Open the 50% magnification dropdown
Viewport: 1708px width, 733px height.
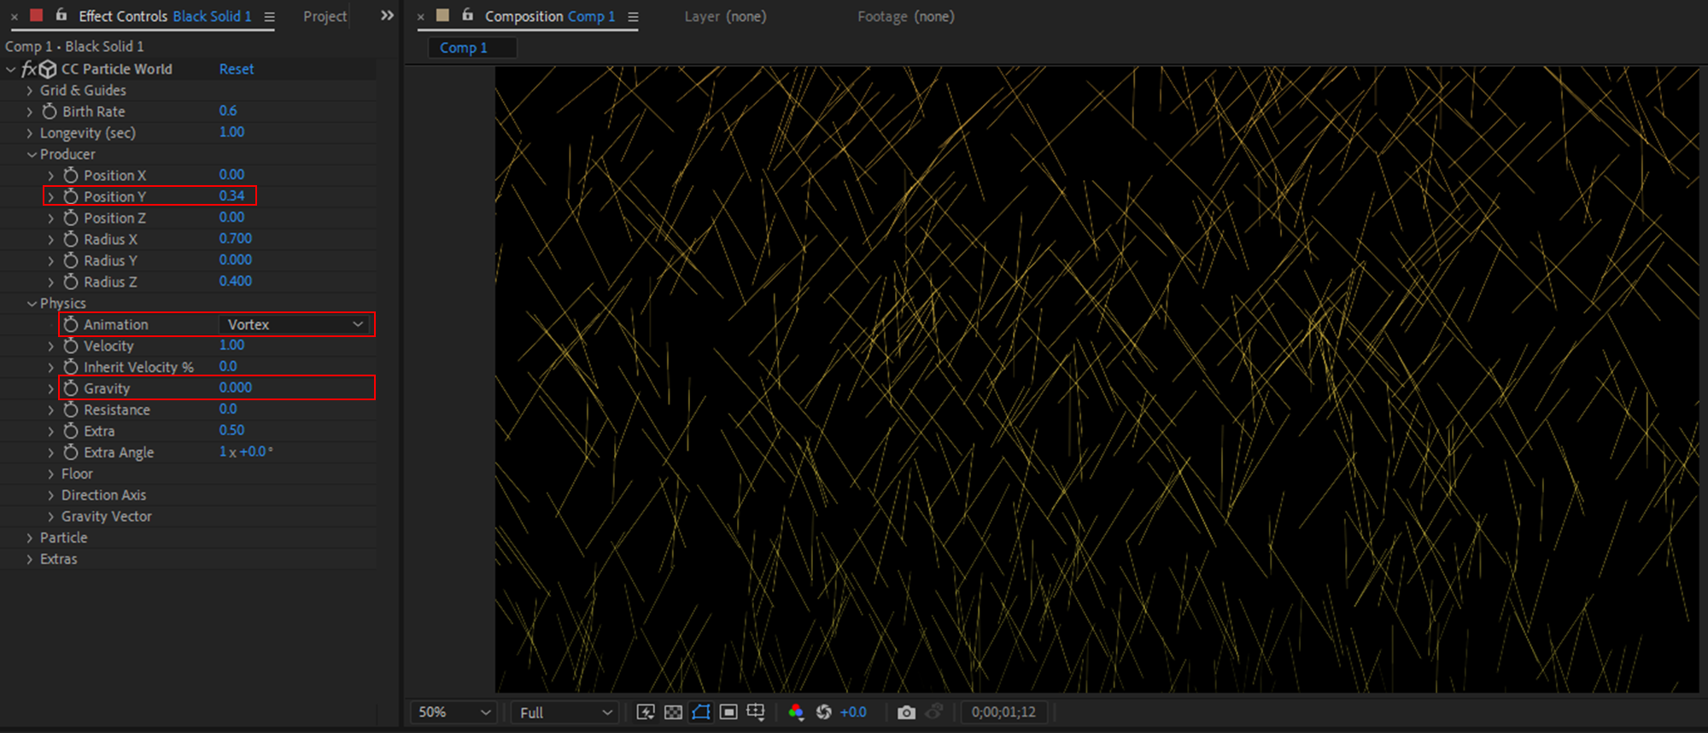tap(453, 712)
